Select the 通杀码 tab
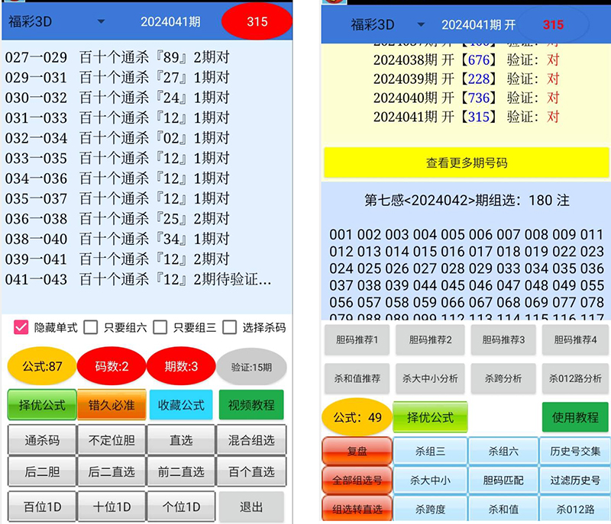 point(42,440)
